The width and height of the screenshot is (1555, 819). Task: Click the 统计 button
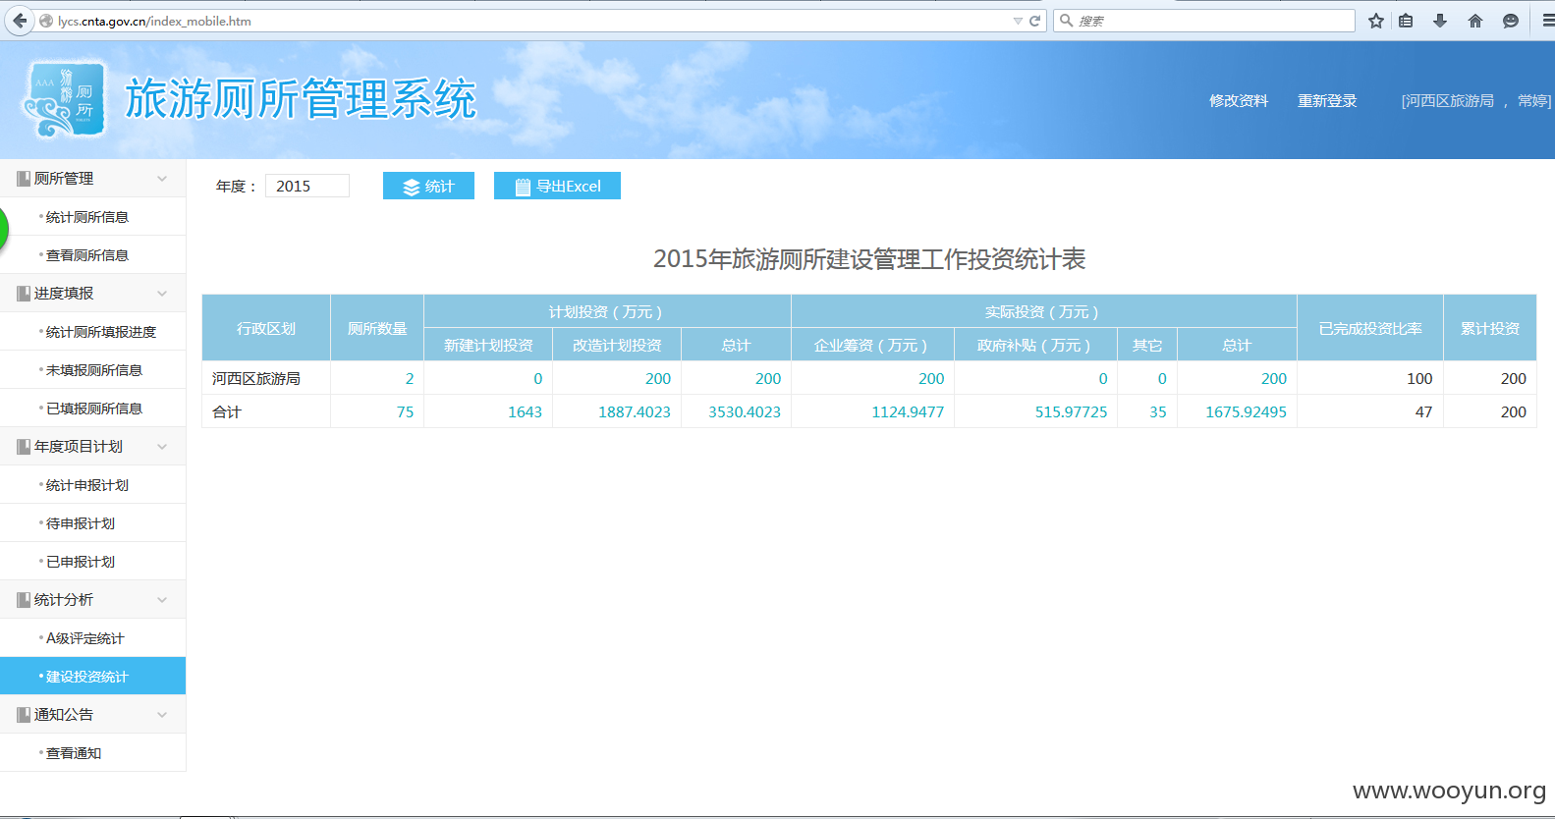click(428, 186)
